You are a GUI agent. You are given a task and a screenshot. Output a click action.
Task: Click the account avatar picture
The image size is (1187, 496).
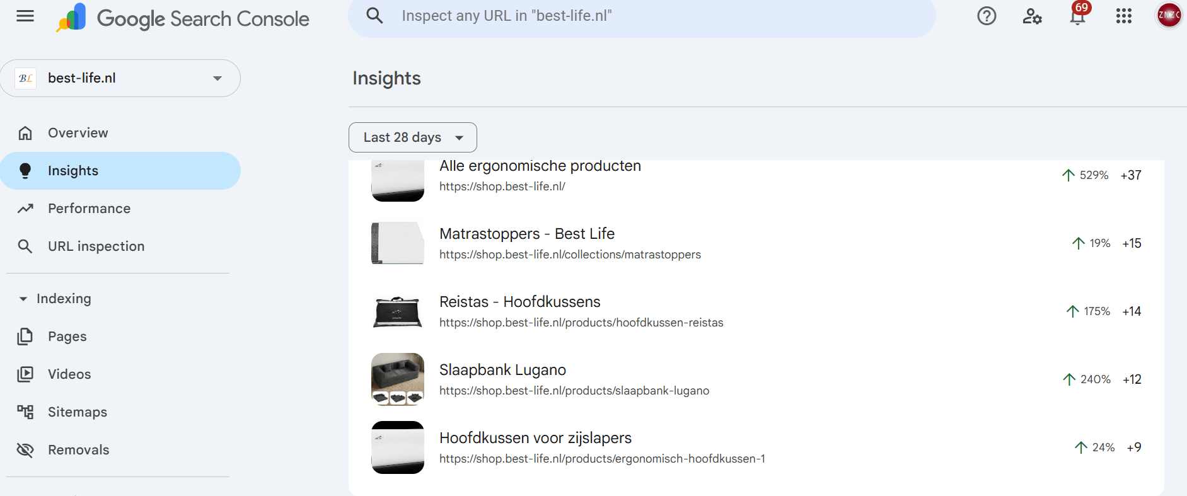(x=1169, y=15)
